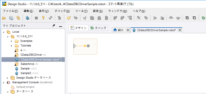The image size is (206, 94).
Task: Click the gray redo arrow icon
Action: click(76, 18)
